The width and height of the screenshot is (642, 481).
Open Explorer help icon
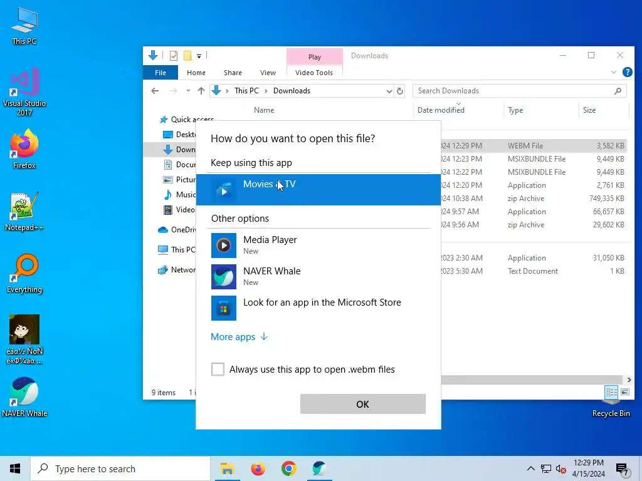627,73
